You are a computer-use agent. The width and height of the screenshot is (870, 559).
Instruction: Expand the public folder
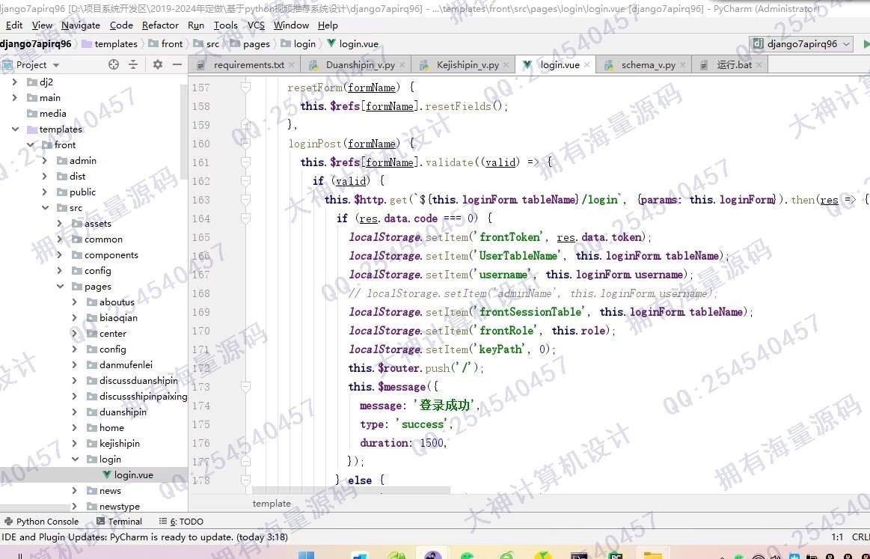(x=45, y=192)
